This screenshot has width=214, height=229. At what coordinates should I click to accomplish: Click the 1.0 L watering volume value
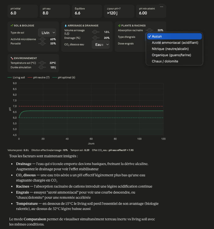[x=107, y=32]
